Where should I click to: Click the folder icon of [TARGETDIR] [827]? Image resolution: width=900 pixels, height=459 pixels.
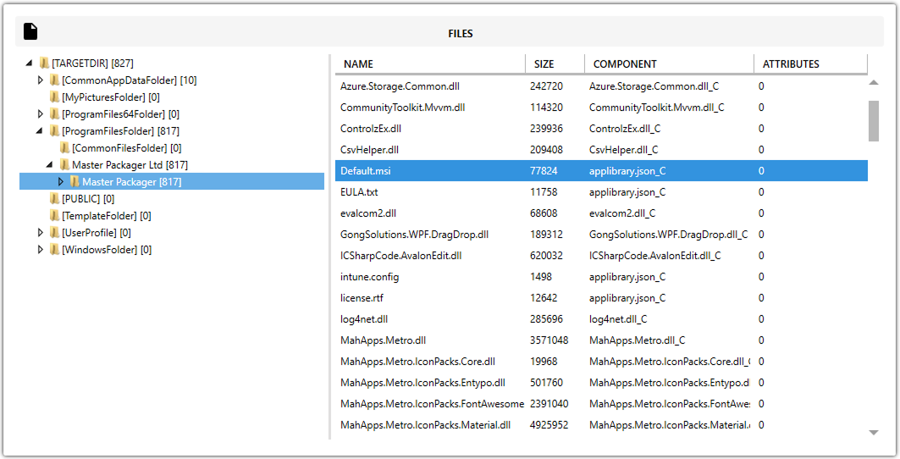tap(44, 64)
